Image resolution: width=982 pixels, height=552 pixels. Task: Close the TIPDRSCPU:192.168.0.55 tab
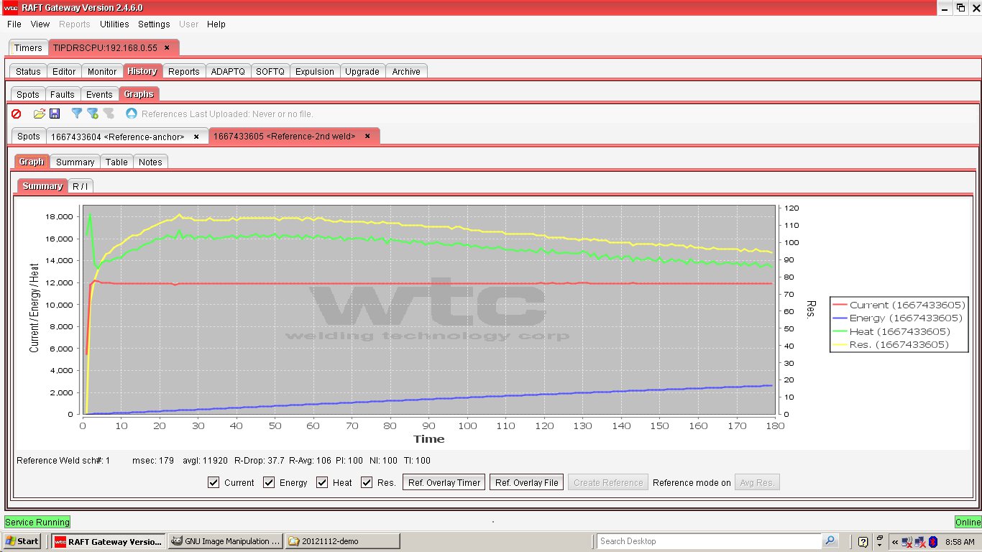click(167, 47)
